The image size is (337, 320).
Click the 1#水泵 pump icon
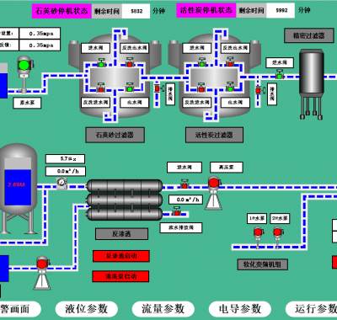coord(258,232)
